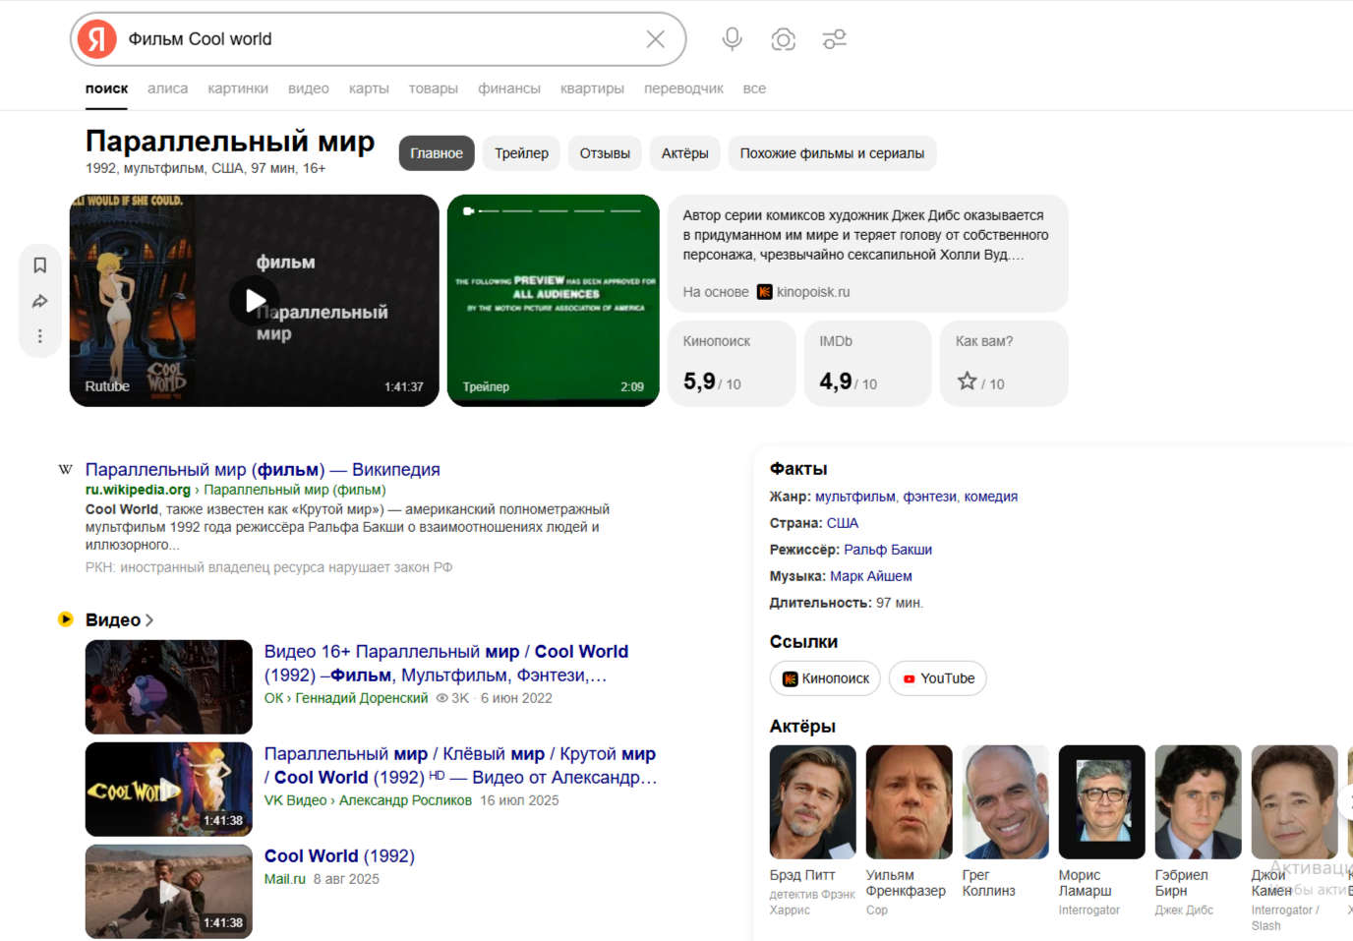
Task: Open Параллельный мир Википедия result link
Action: 263,470
